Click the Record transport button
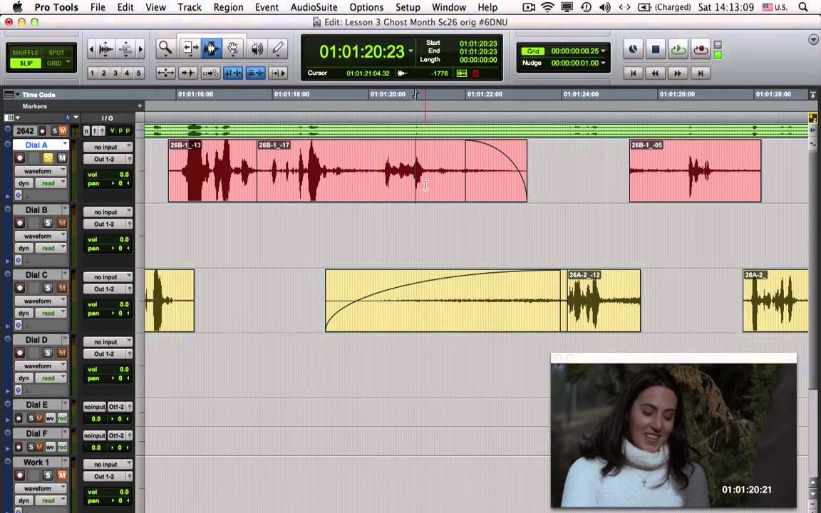Viewport: 821px width, 513px height. tap(701, 50)
